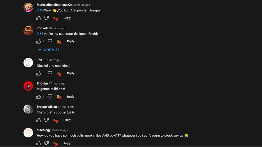Dislike MarissaRoseRodriguez24's comment
The image size is (262, 147).
pos(46,18)
